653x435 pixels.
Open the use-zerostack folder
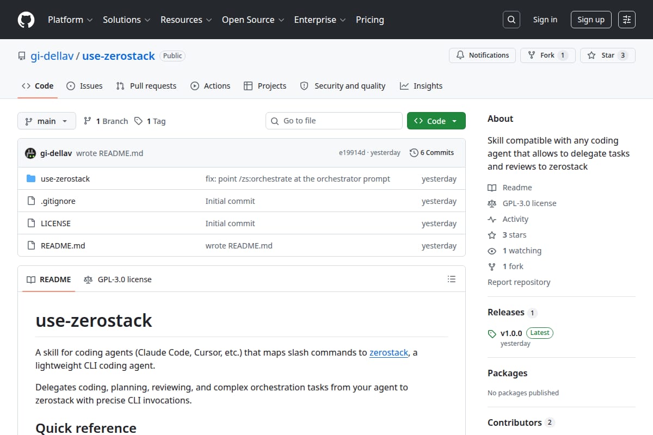(65, 179)
